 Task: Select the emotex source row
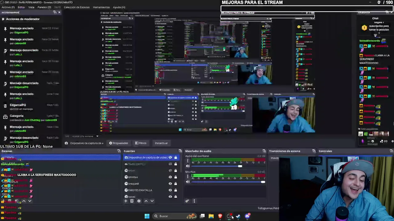coord(151,177)
